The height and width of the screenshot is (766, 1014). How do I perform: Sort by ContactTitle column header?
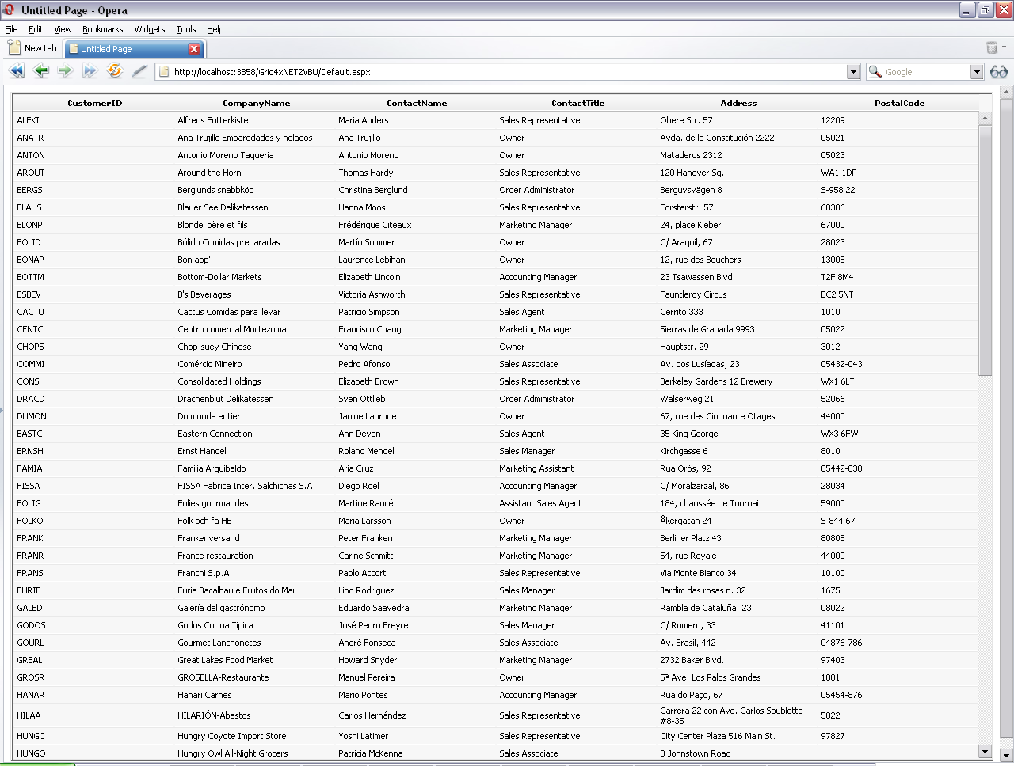pyautogui.click(x=578, y=103)
